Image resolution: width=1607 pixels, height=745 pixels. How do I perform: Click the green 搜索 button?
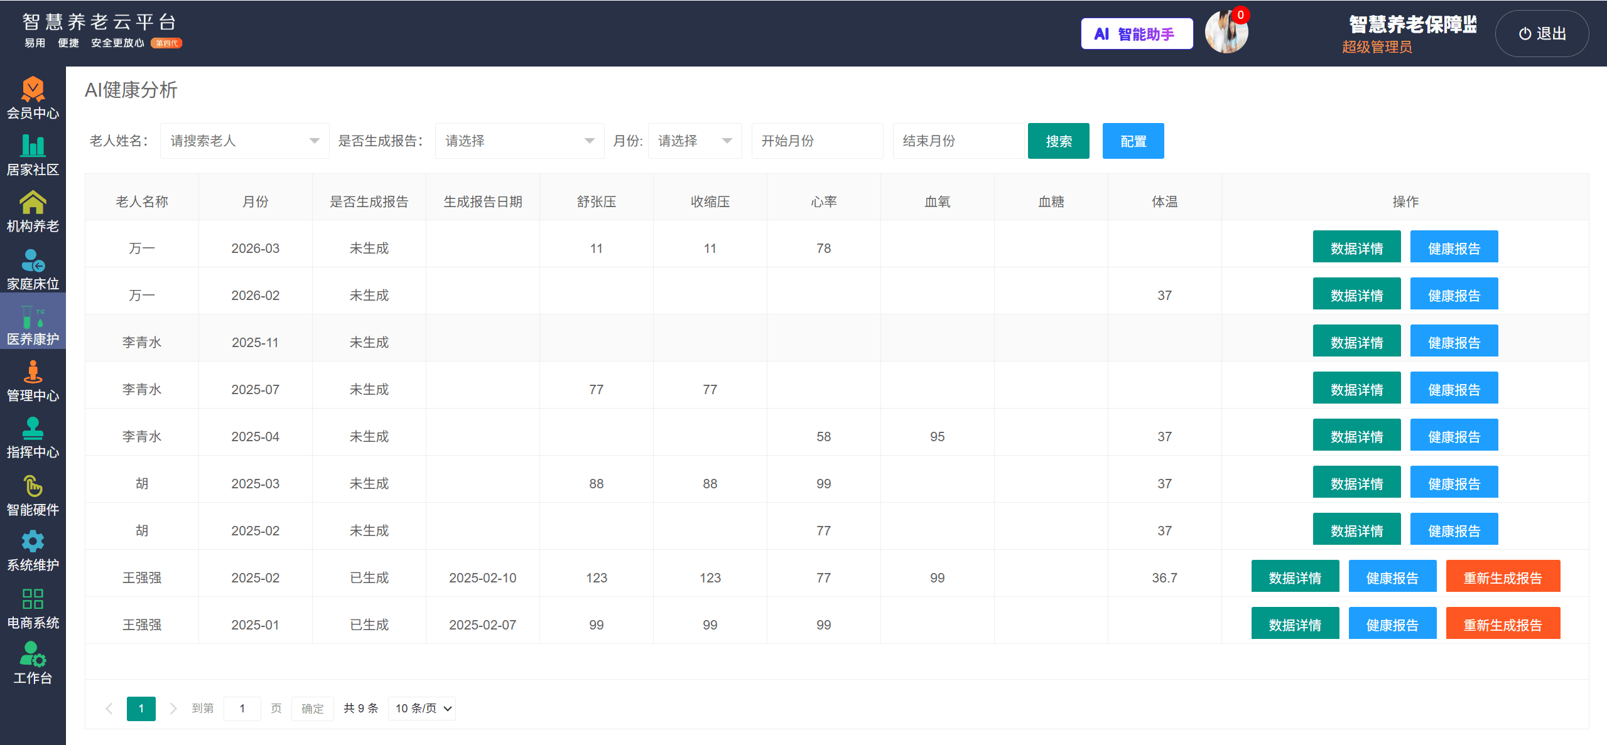pyautogui.click(x=1058, y=141)
